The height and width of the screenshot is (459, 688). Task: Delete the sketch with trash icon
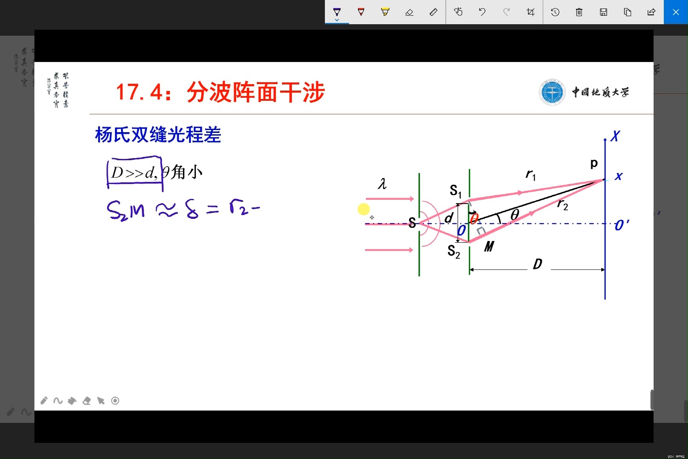[579, 12]
